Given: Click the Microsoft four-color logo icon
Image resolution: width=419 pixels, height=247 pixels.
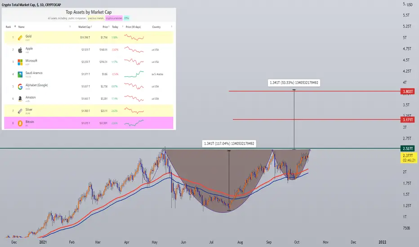Looking at the screenshot, I should (x=20, y=62).
